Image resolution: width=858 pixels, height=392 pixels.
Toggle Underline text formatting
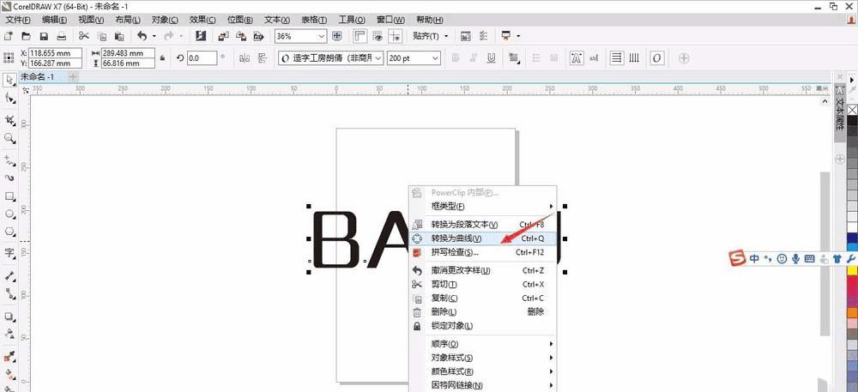491,57
